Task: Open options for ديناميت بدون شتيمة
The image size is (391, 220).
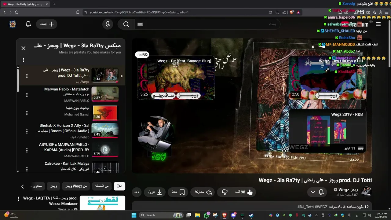Action: point(27,113)
